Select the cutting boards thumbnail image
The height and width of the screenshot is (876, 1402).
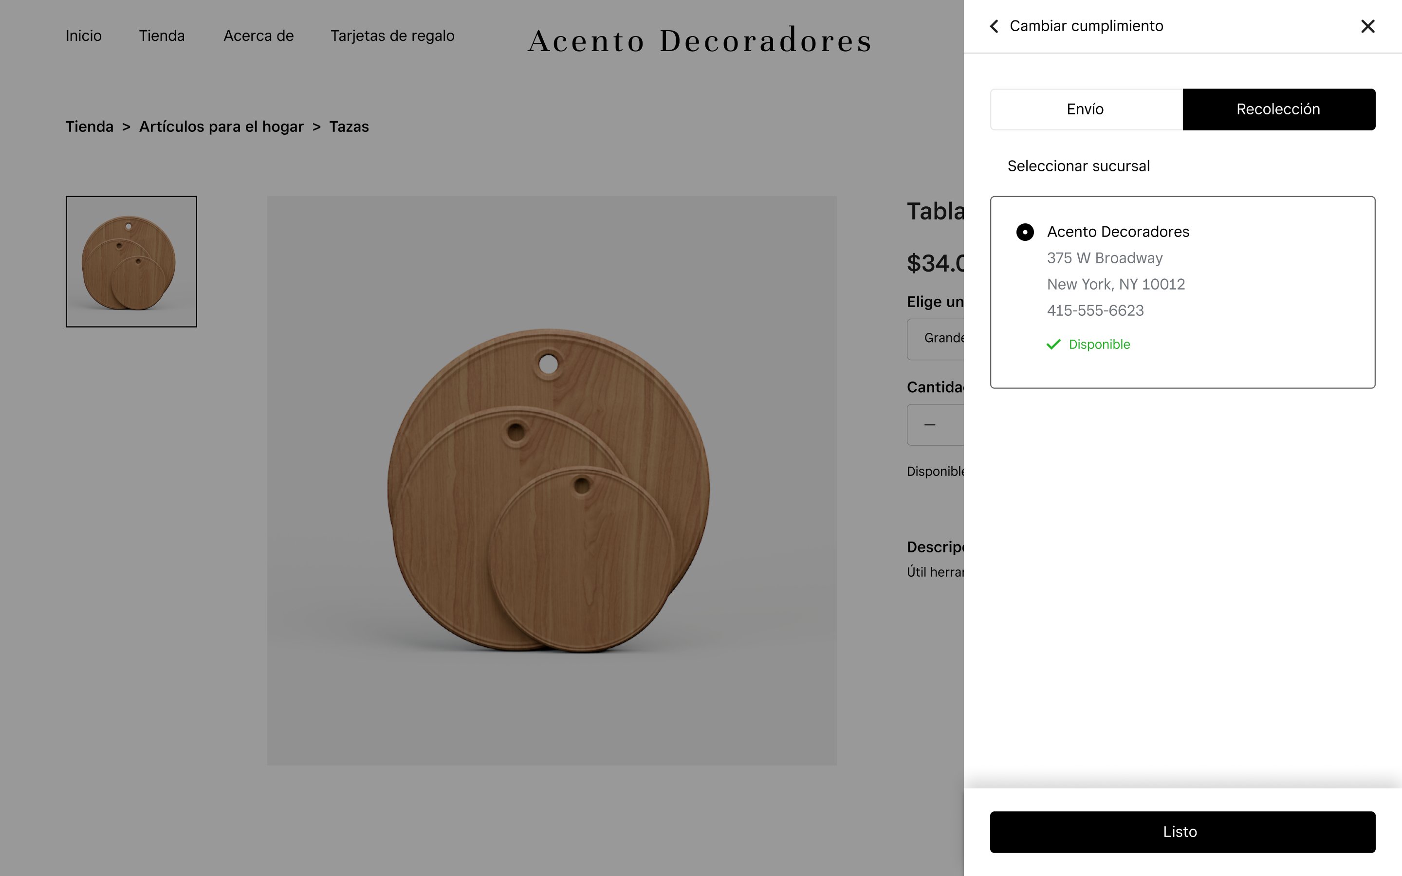(131, 262)
